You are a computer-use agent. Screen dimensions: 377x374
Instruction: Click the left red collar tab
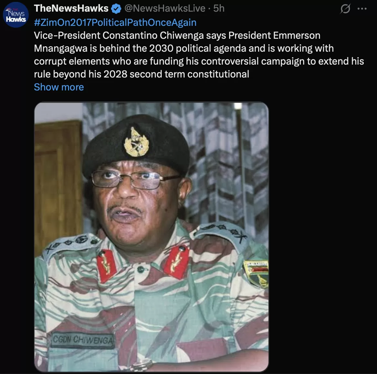pos(107,264)
